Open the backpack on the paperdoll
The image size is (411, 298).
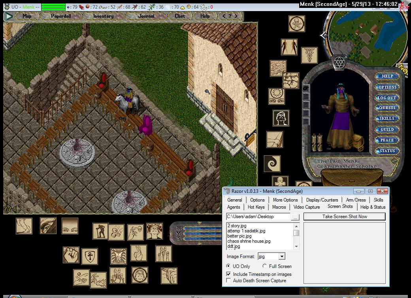pyautogui.click(x=357, y=142)
